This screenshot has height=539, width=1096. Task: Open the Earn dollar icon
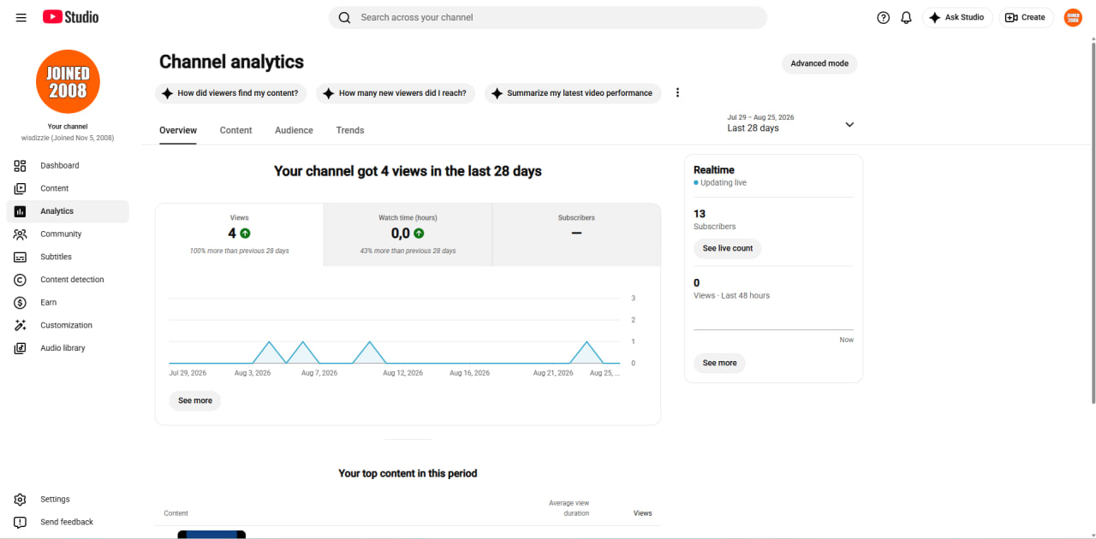pyautogui.click(x=21, y=302)
